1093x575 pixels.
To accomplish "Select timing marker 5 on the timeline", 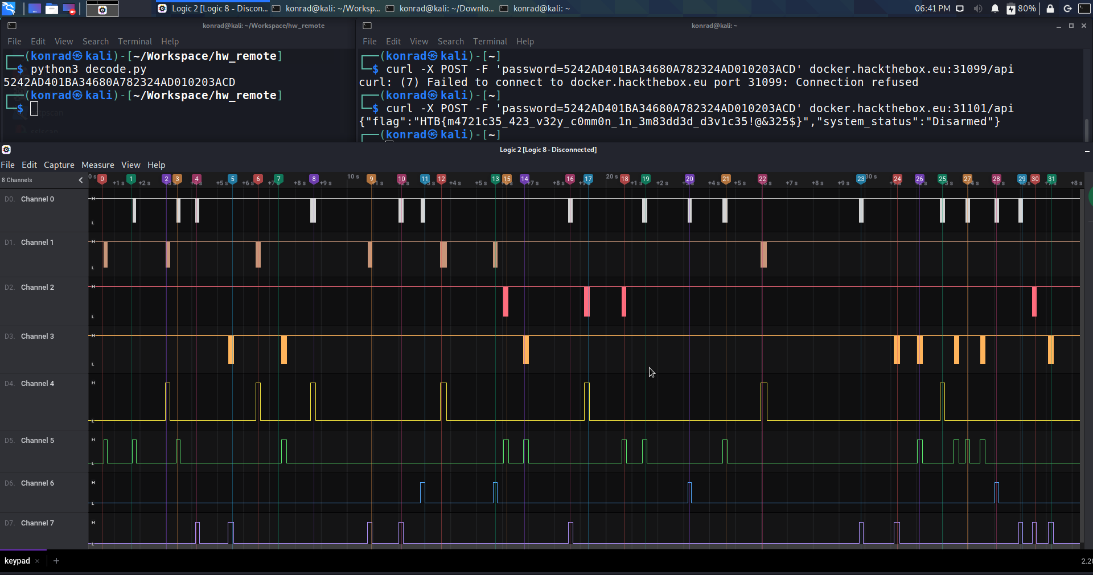I will (232, 179).
